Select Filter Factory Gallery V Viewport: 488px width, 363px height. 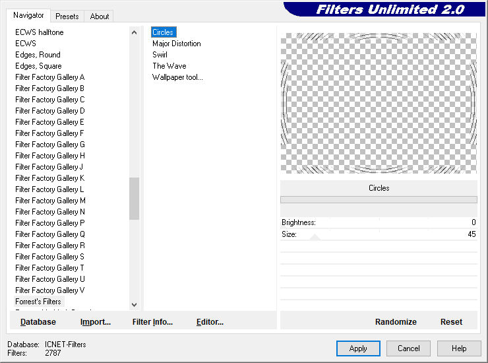50,290
